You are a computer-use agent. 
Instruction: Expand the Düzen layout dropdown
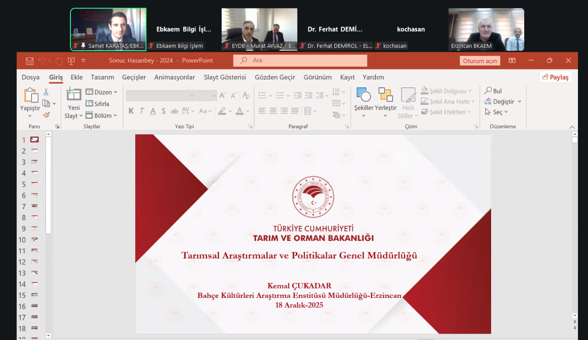[x=116, y=92]
